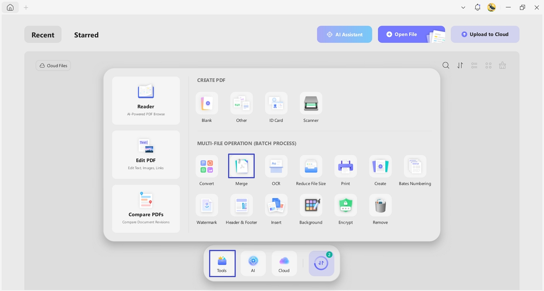Add a new tab with plus

coord(26,8)
